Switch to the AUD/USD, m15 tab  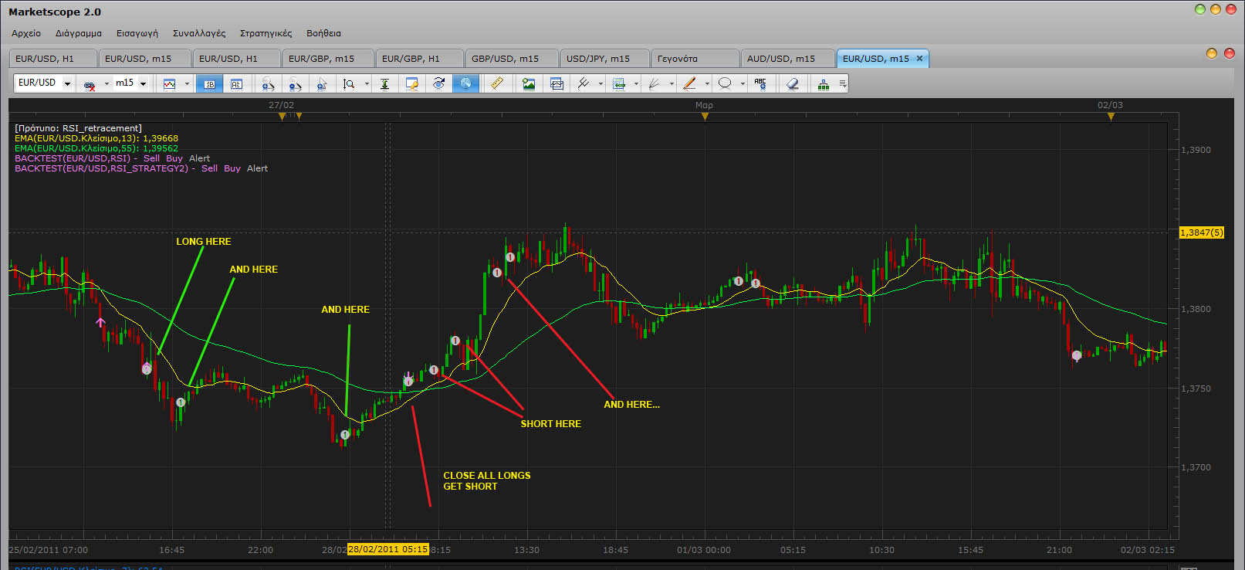(x=787, y=59)
